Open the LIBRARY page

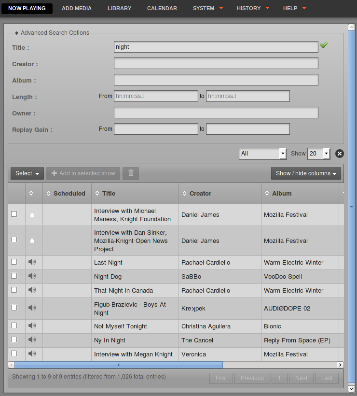coord(119,8)
